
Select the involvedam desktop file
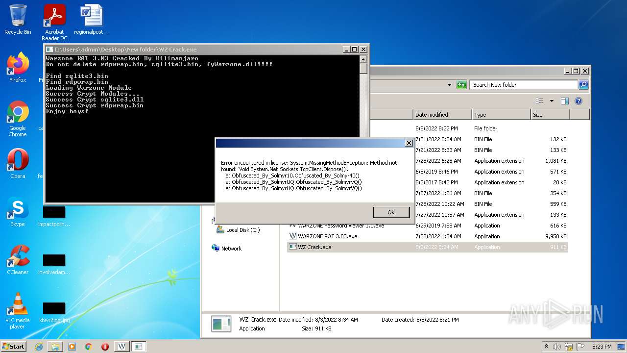click(x=54, y=264)
